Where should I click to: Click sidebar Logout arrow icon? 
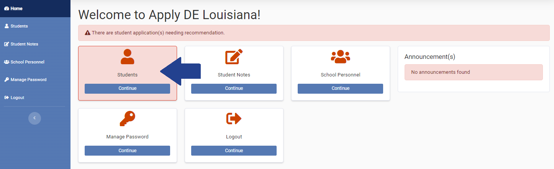coord(7,97)
